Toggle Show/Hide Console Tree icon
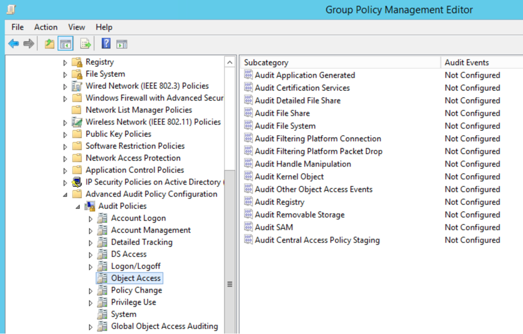This screenshot has width=523, height=334. (x=65, y=44)
